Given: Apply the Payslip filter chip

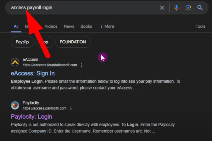Looking at the screenshot, I should coord(22,42).
